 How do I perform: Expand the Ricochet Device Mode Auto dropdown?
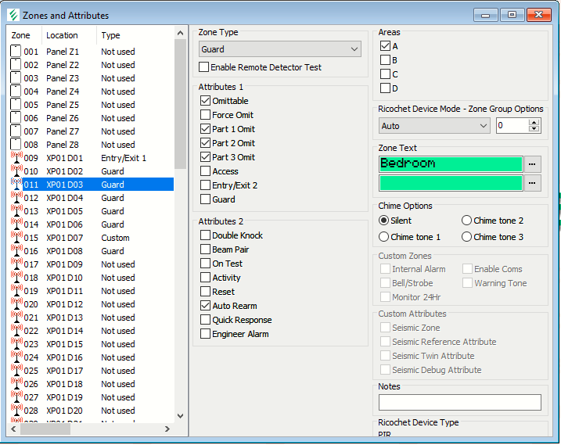tap(433, 125)
